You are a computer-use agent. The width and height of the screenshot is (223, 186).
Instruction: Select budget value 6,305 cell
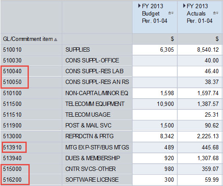pos(155,50)
